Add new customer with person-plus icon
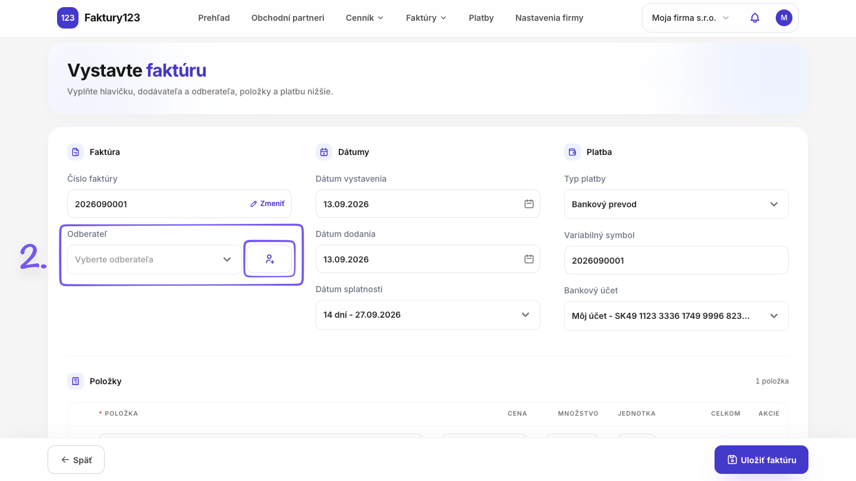 [270, 259]
